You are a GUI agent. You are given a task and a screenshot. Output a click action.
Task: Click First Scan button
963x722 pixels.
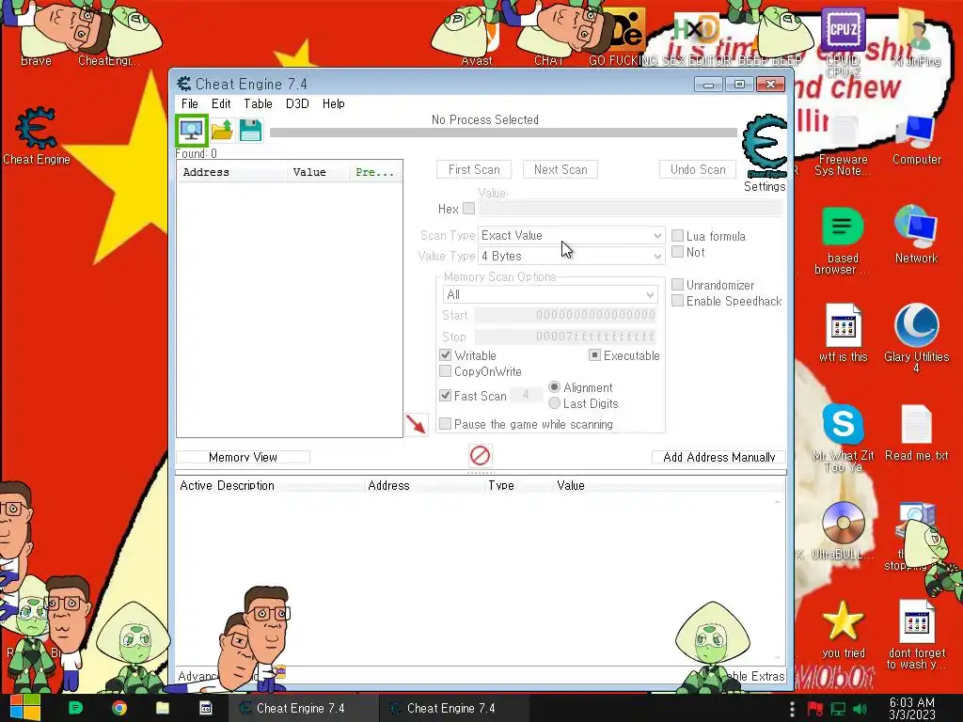(x=474, y=169)
